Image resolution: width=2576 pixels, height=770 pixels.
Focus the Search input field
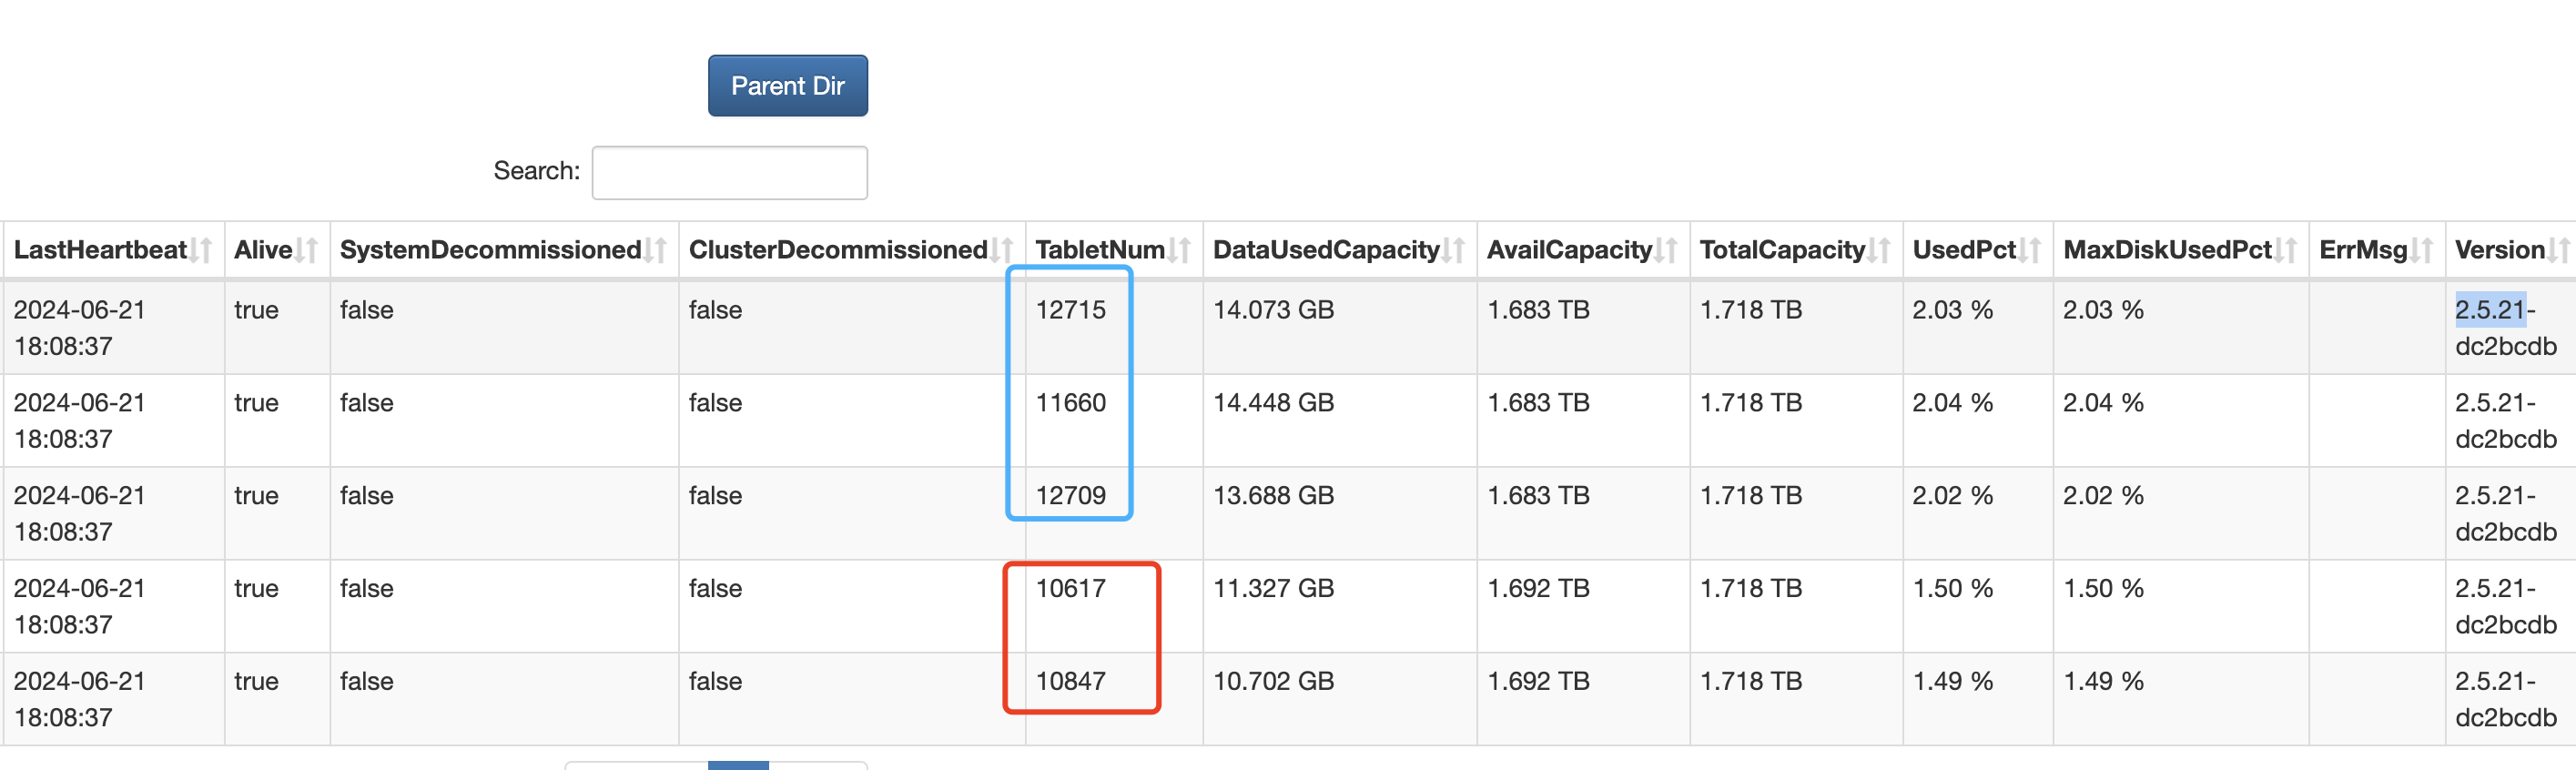coord(729,172)
